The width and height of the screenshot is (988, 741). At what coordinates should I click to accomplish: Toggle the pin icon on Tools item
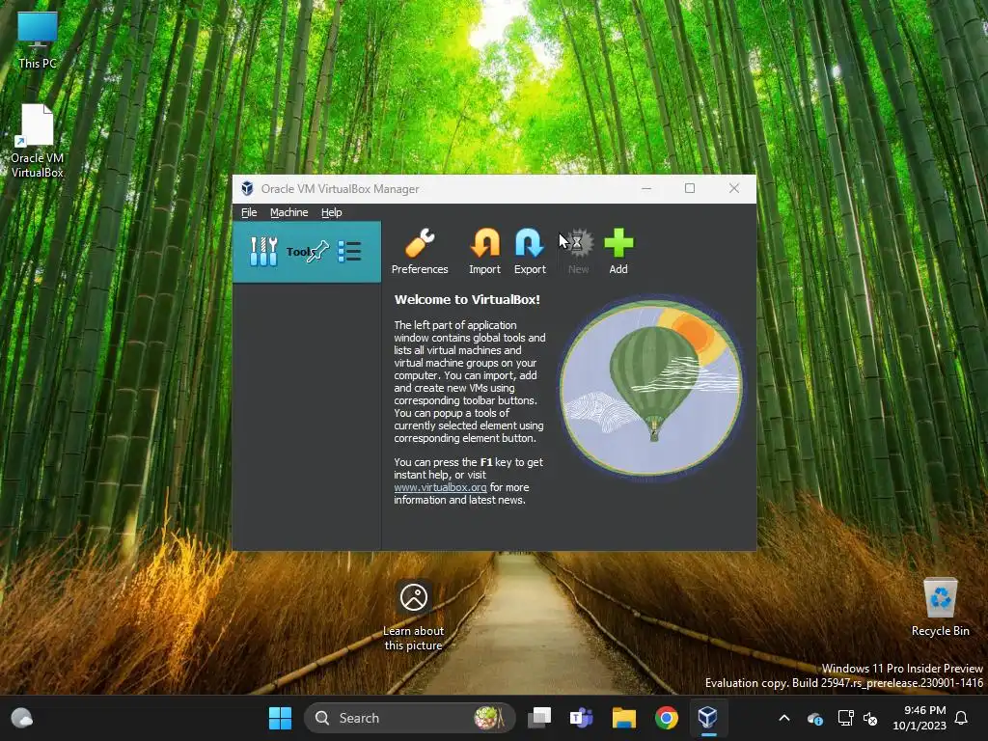pos(318,252)
